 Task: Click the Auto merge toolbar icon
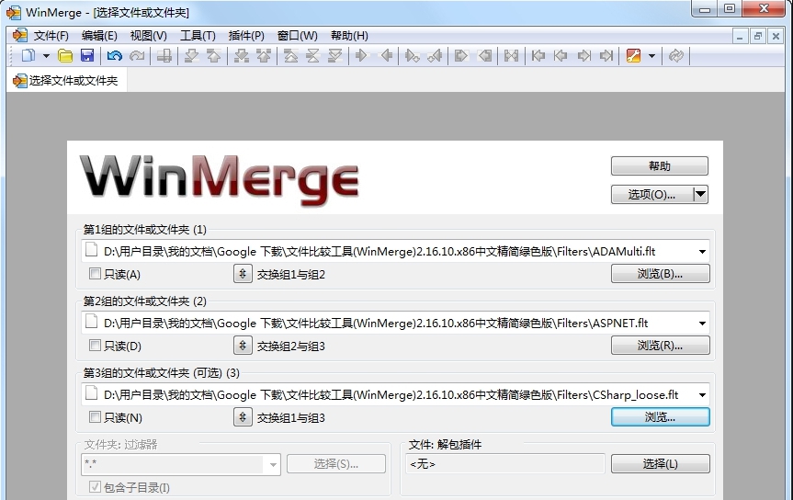[x=511, y=56]
